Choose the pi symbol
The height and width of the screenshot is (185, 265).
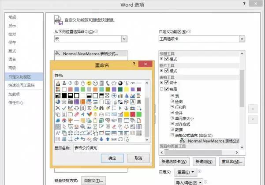click(89, 108)
